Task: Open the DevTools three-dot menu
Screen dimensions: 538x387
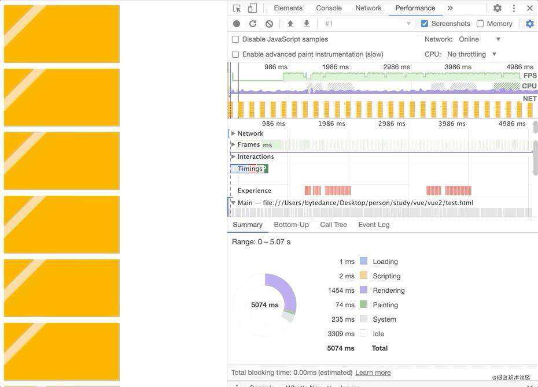Action: pyautogui.click(x=514, y=8)
